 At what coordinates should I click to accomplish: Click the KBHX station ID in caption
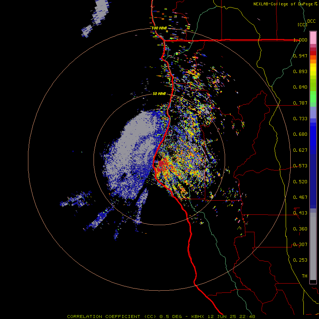click(197, 317)
